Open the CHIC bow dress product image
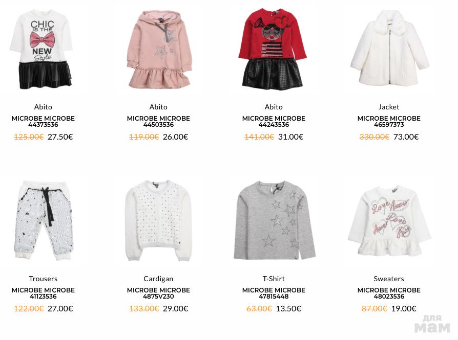 (x=41, y=50)
